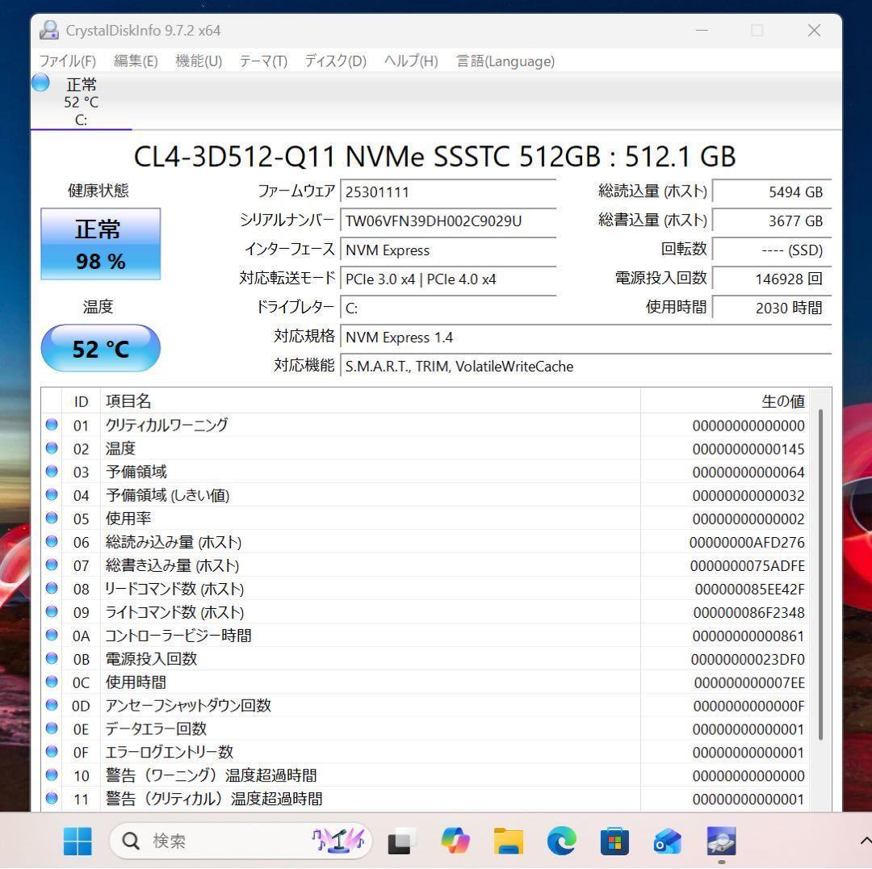This screenshot has height=869, width=872.
Task: Open Copilot from the taskbar
Action: click(x=455, y=841)
